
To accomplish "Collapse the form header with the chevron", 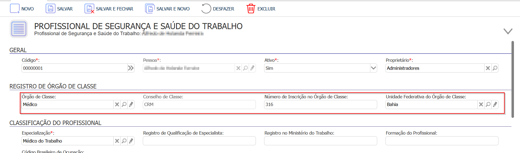I will pyautogui.click(x=508, y=31).
